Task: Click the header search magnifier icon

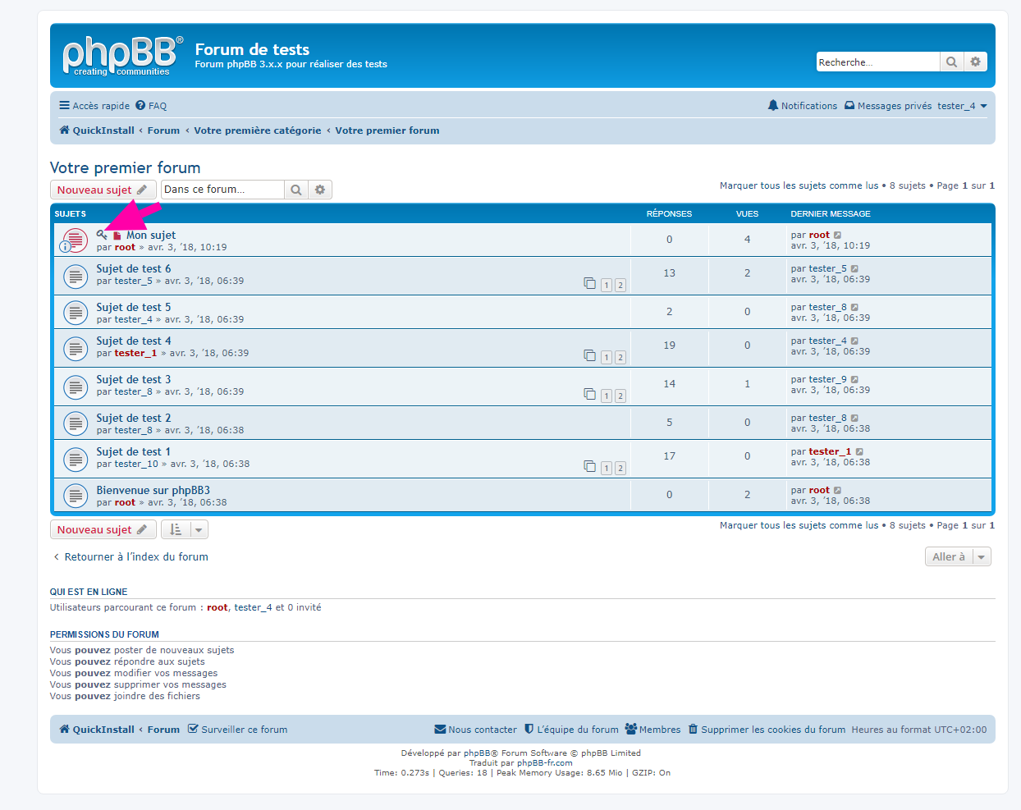Action: (951, 62)
